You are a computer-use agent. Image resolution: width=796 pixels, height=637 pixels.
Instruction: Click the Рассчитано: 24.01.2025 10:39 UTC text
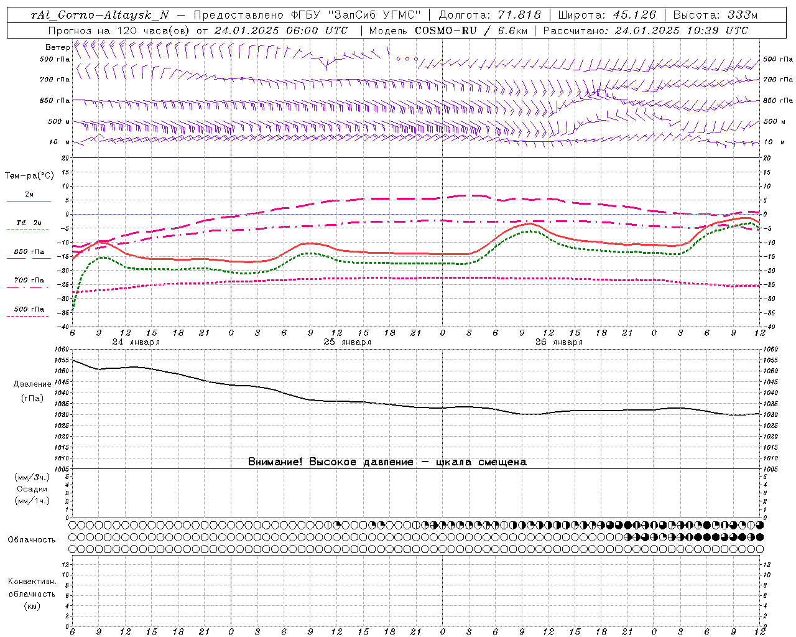(646, 30)
